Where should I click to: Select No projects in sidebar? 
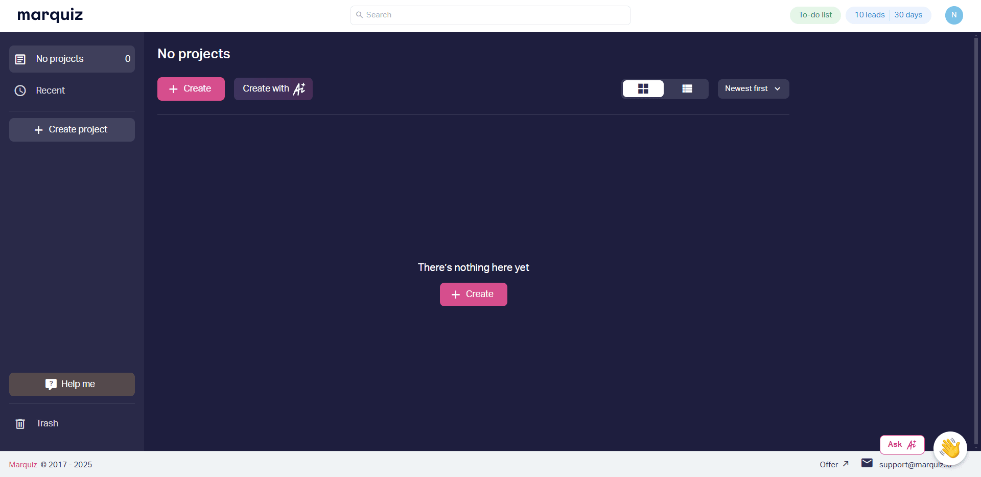[72, 59]
